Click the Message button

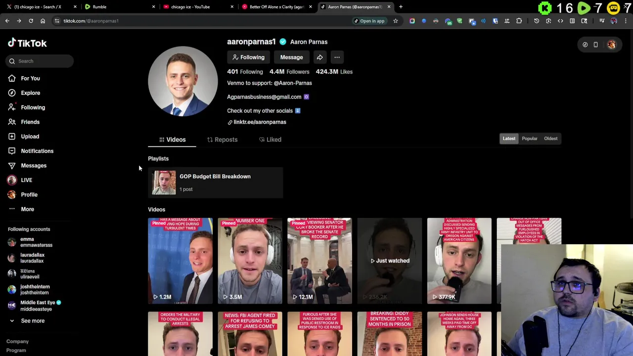[x=291, y=57]
